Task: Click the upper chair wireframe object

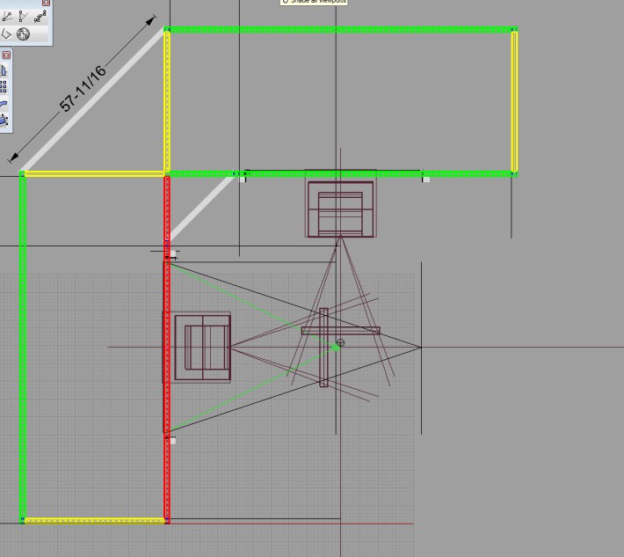Action: click(x=340, y=209)
